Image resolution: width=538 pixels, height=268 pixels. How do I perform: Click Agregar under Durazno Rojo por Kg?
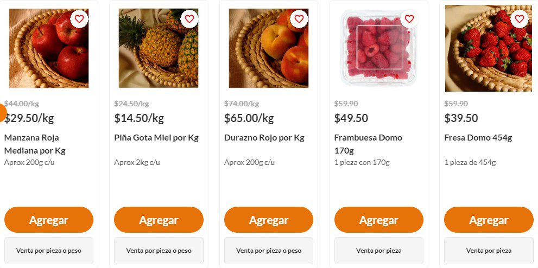(x=269, y=220)
